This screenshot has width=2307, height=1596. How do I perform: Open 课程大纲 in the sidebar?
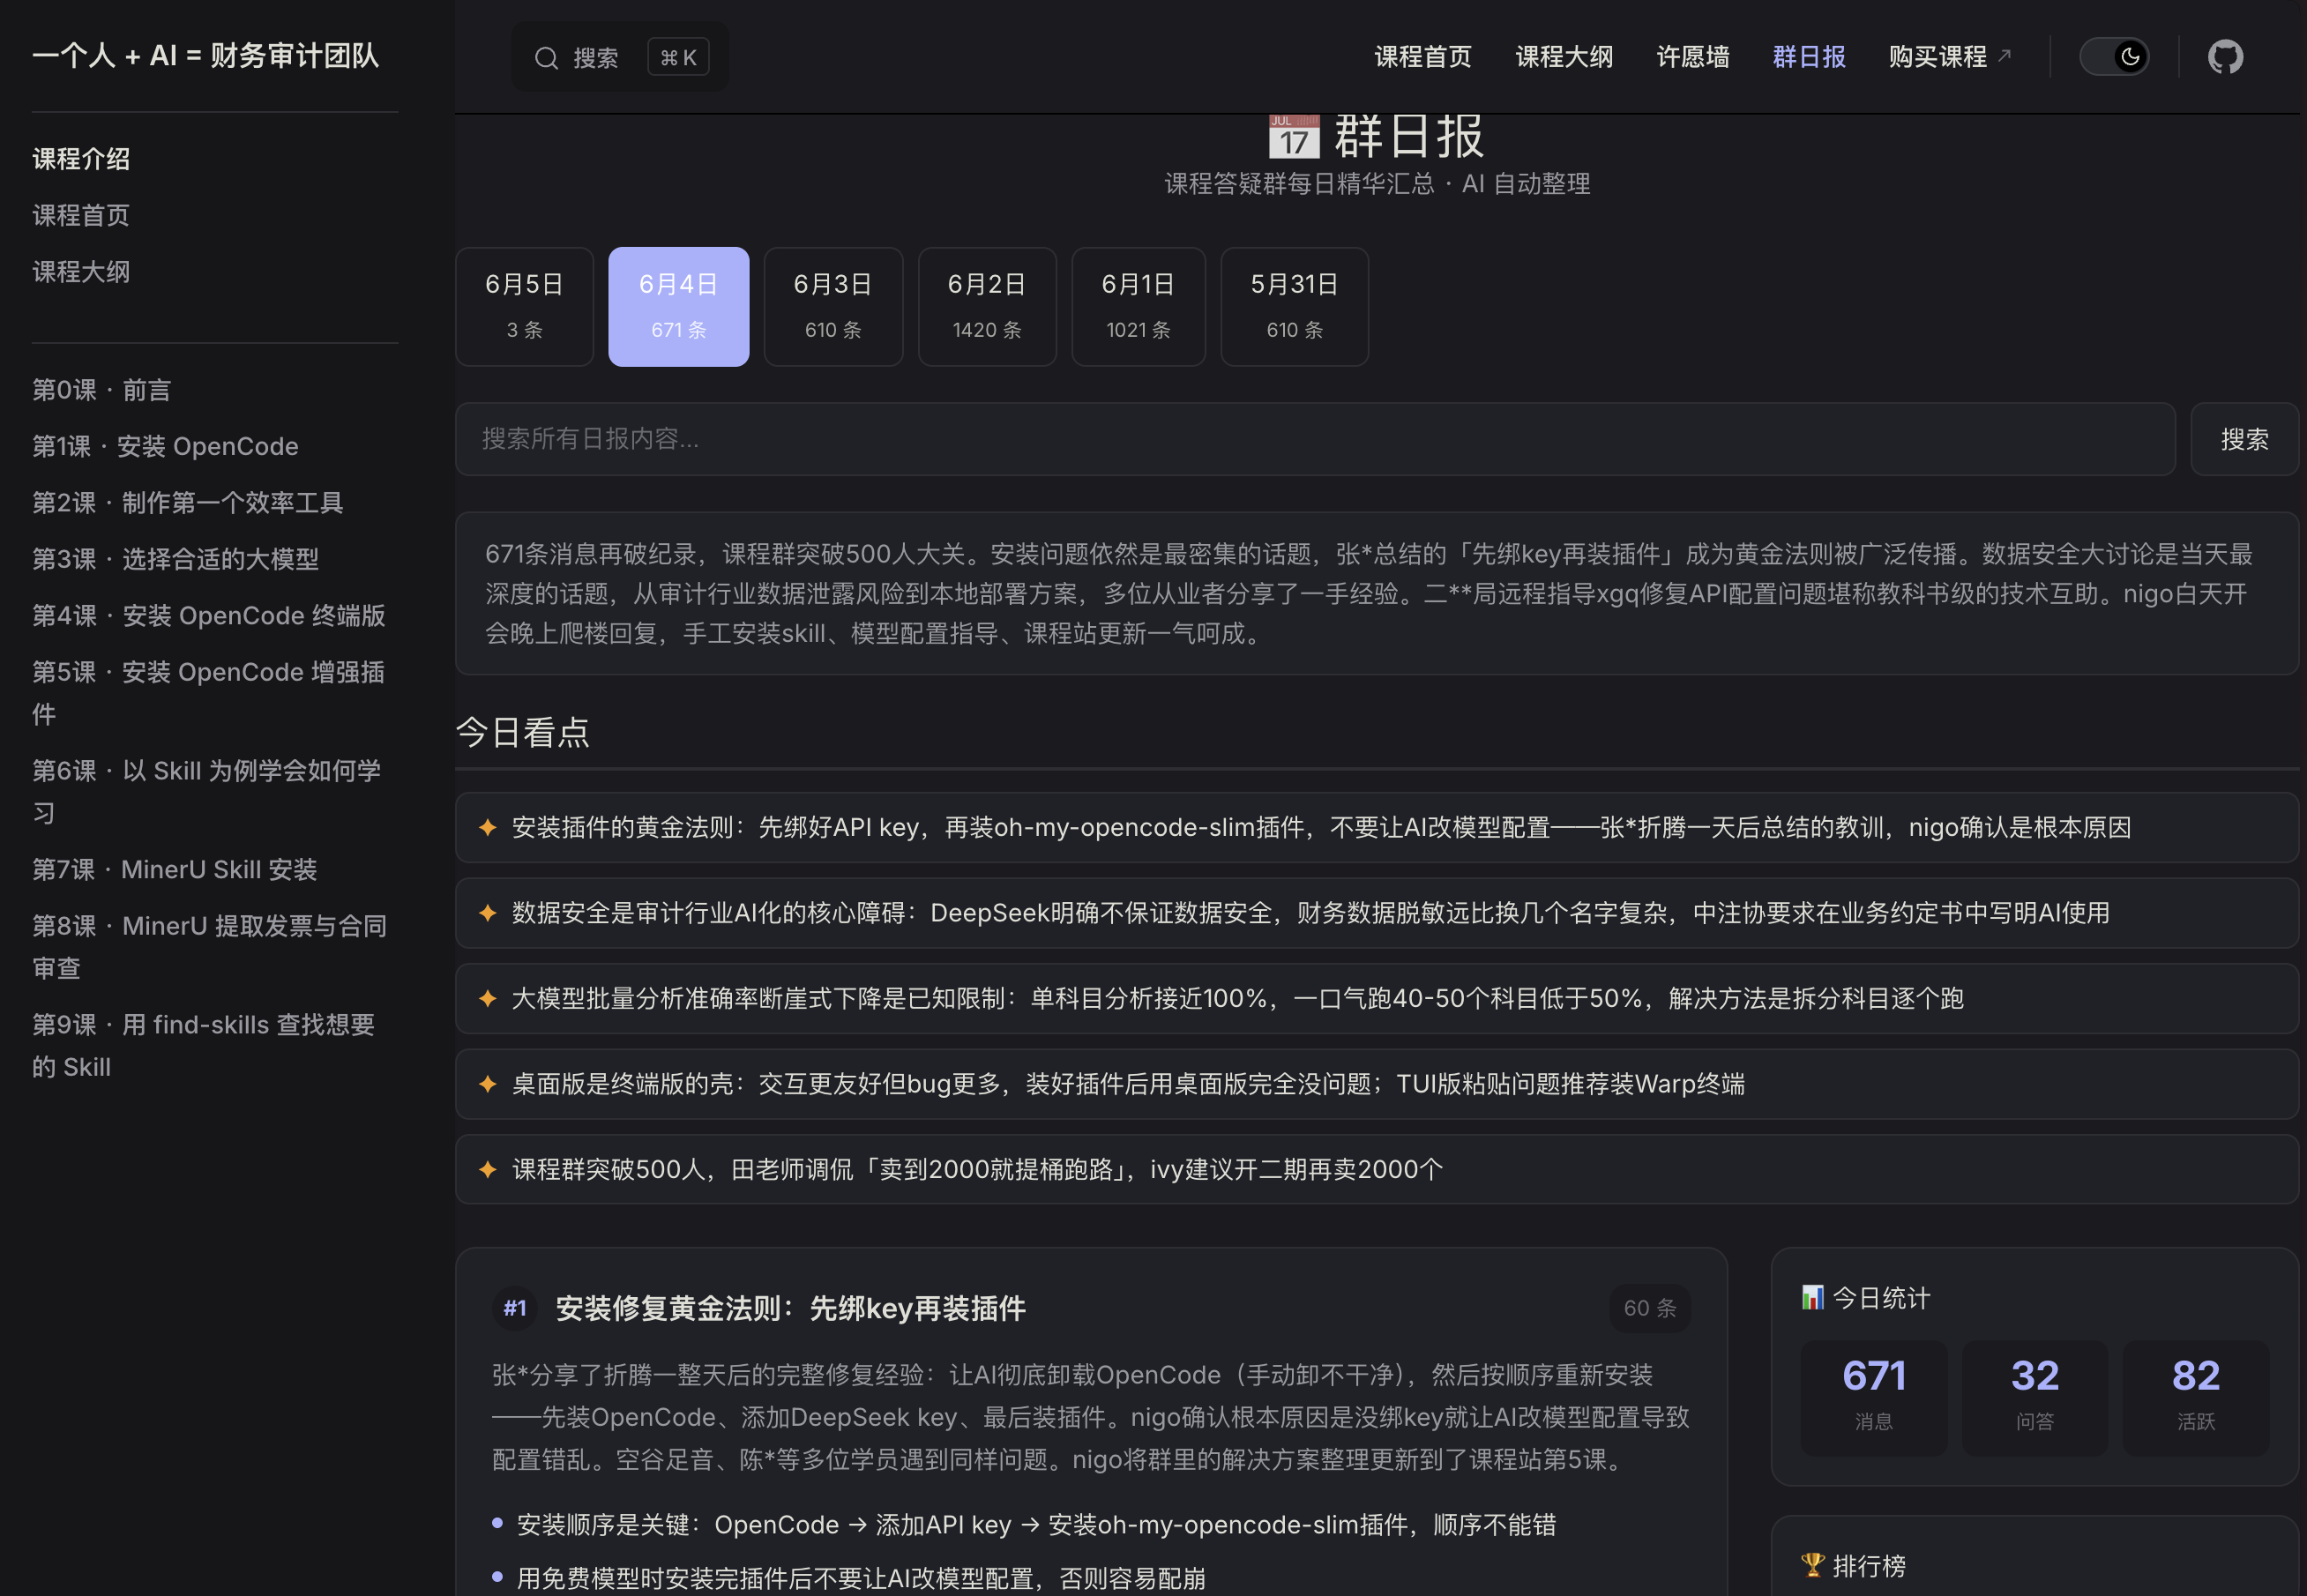pyautogui.click(x=81, y=272)
